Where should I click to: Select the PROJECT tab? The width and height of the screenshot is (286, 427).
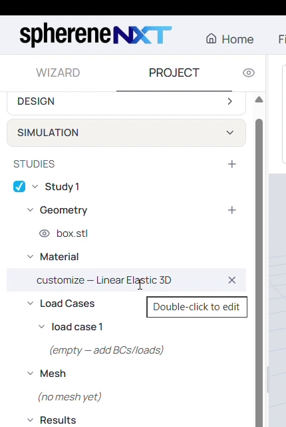[x=174, y=73]
